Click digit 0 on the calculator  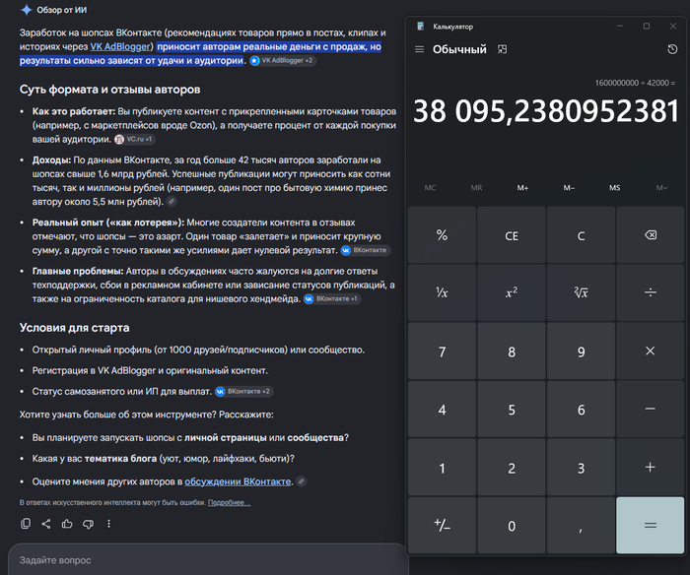[x=512, y=525]
